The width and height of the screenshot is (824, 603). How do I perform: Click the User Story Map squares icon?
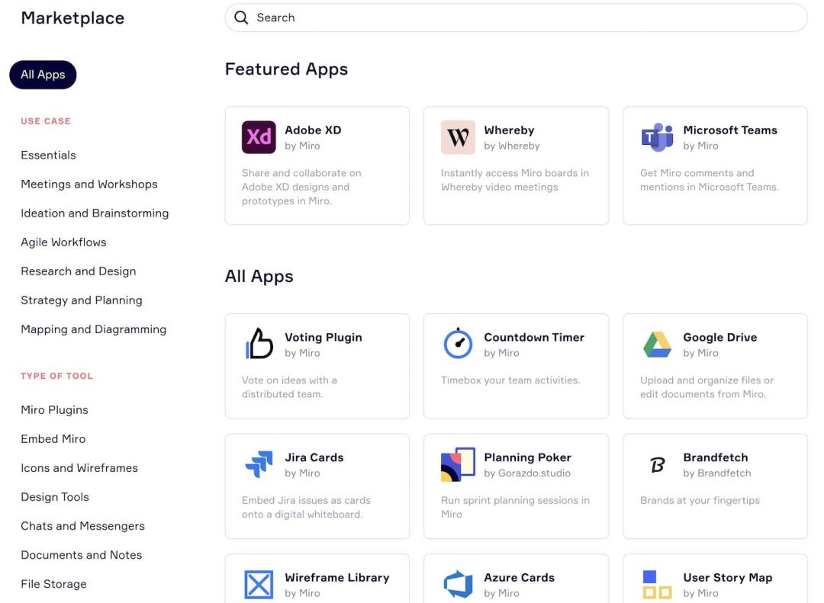pos(657,585)
